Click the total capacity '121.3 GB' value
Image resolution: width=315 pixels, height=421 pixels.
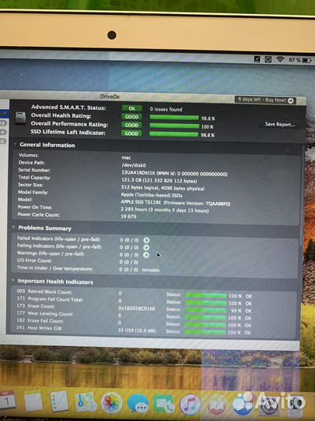click(131, 180)
